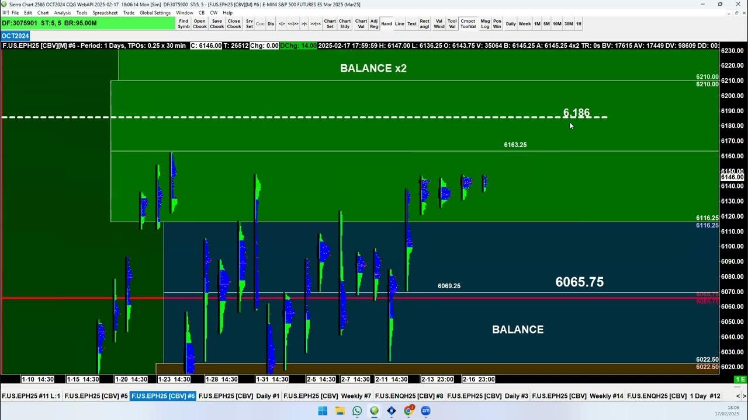Switch the chart to Daily timeframe

[510, 23]
